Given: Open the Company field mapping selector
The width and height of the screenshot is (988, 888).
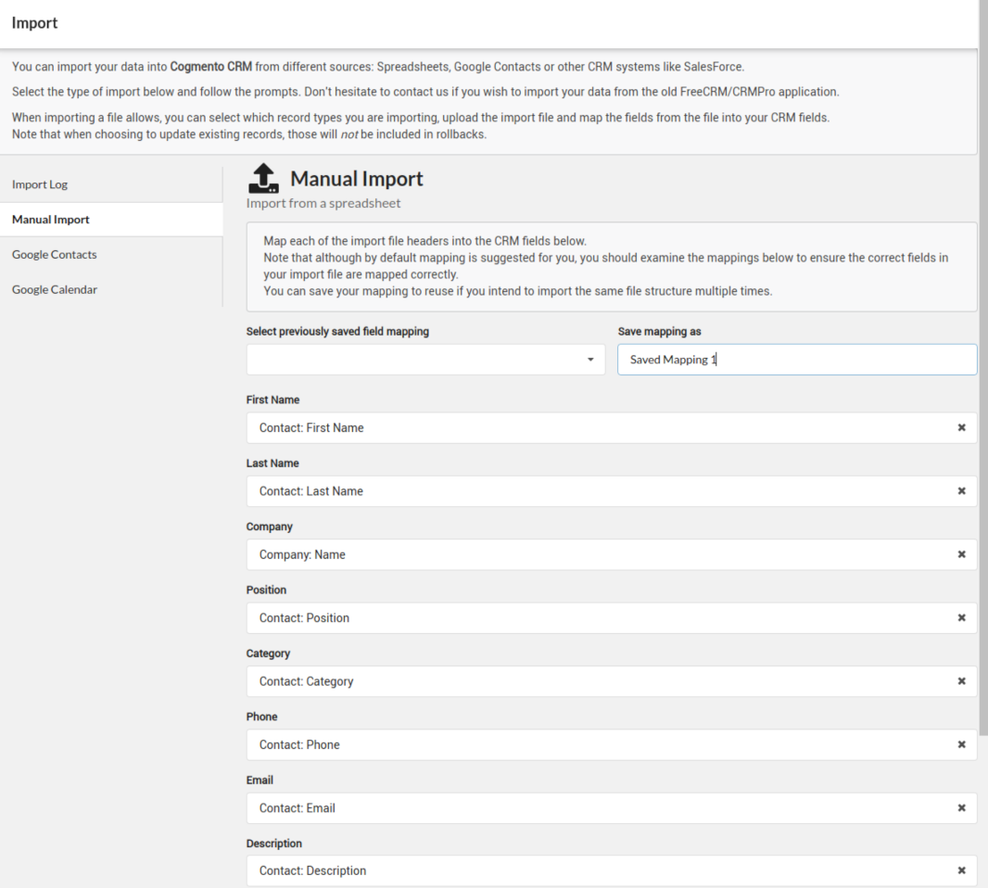Looking at the screenshot, I should (x=593, y=554).
